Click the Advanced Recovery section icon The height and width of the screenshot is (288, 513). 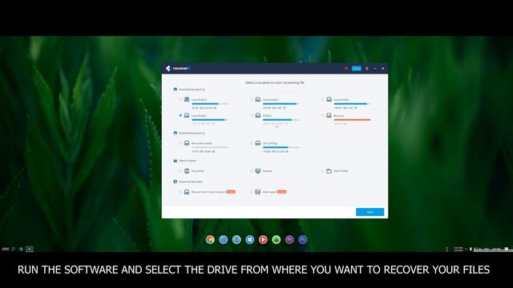(176, 182)
